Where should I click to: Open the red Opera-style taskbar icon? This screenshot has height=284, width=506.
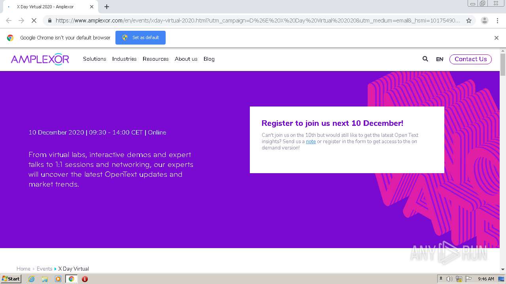pyautogui.click(x=85, y=279)
